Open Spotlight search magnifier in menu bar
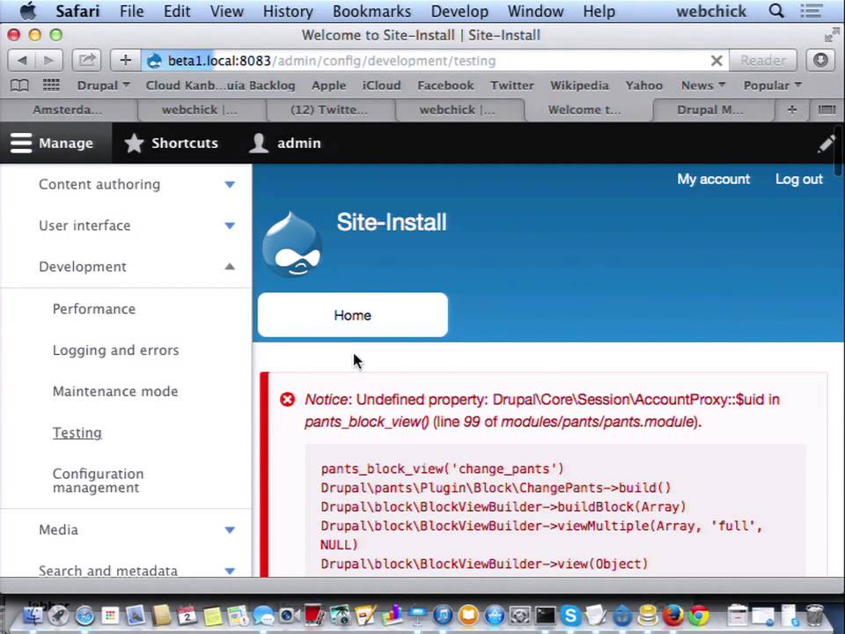845x634 pixels. click(x=776, y=11)
